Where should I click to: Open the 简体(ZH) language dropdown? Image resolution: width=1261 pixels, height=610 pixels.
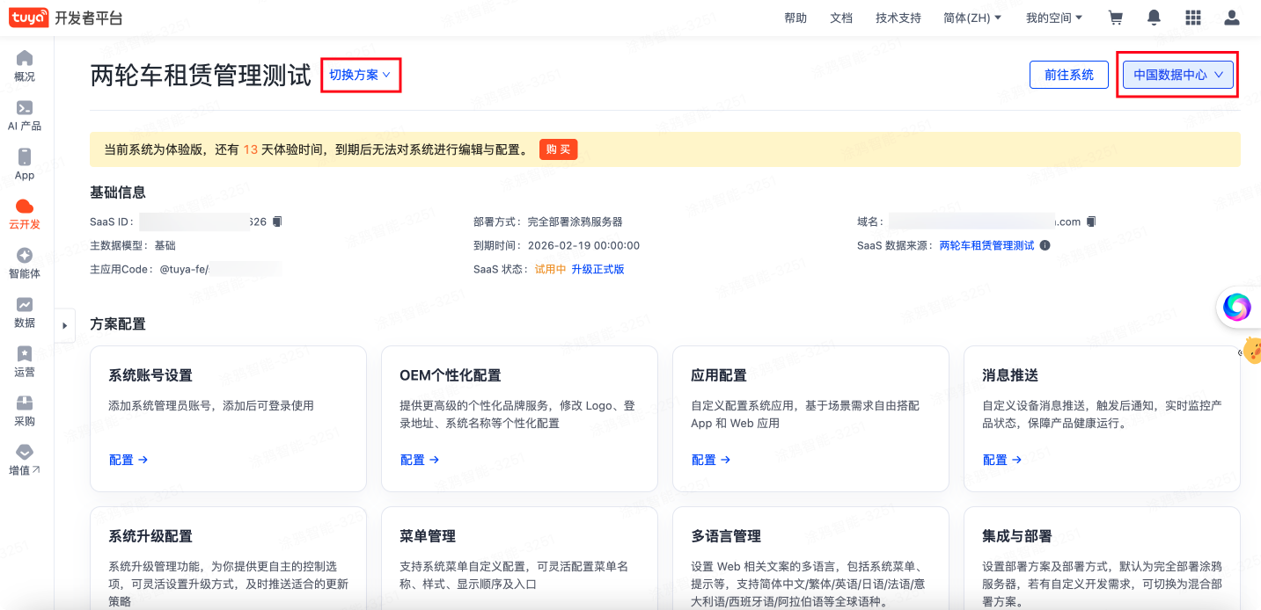point(971,17)
